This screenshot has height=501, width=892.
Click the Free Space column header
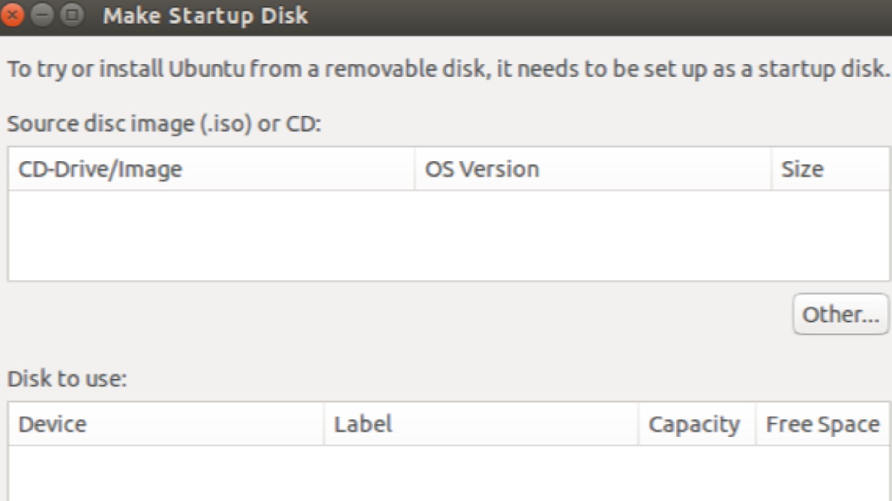pyautogui.click(x=821, y=423)
